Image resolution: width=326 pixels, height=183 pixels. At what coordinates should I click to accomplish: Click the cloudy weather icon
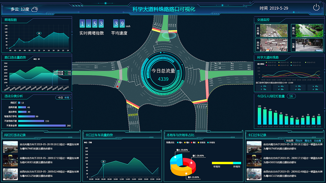pyautogui.click(x=35, y=9)
